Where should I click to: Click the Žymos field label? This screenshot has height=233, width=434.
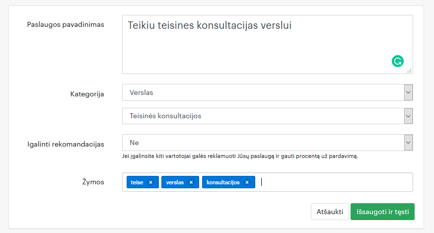(93, 182)
